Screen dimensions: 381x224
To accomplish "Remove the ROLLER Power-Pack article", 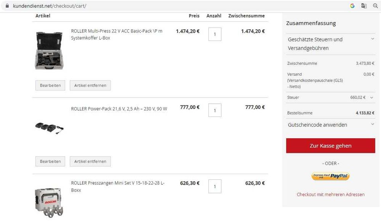I will (90, 162).
